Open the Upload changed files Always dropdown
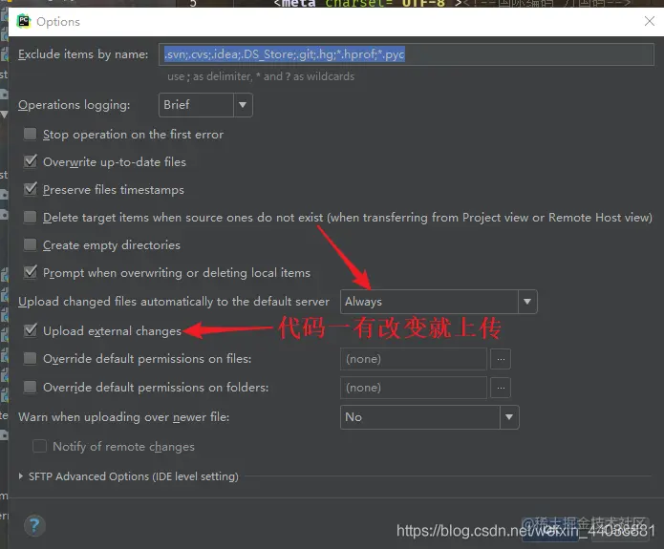 (439, 302)
